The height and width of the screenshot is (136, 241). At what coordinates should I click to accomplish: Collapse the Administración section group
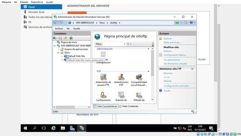pyautogui.click(x=148, y=49)
